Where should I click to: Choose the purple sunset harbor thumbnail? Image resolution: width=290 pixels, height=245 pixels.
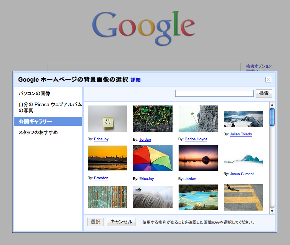[x=198, y=158]
